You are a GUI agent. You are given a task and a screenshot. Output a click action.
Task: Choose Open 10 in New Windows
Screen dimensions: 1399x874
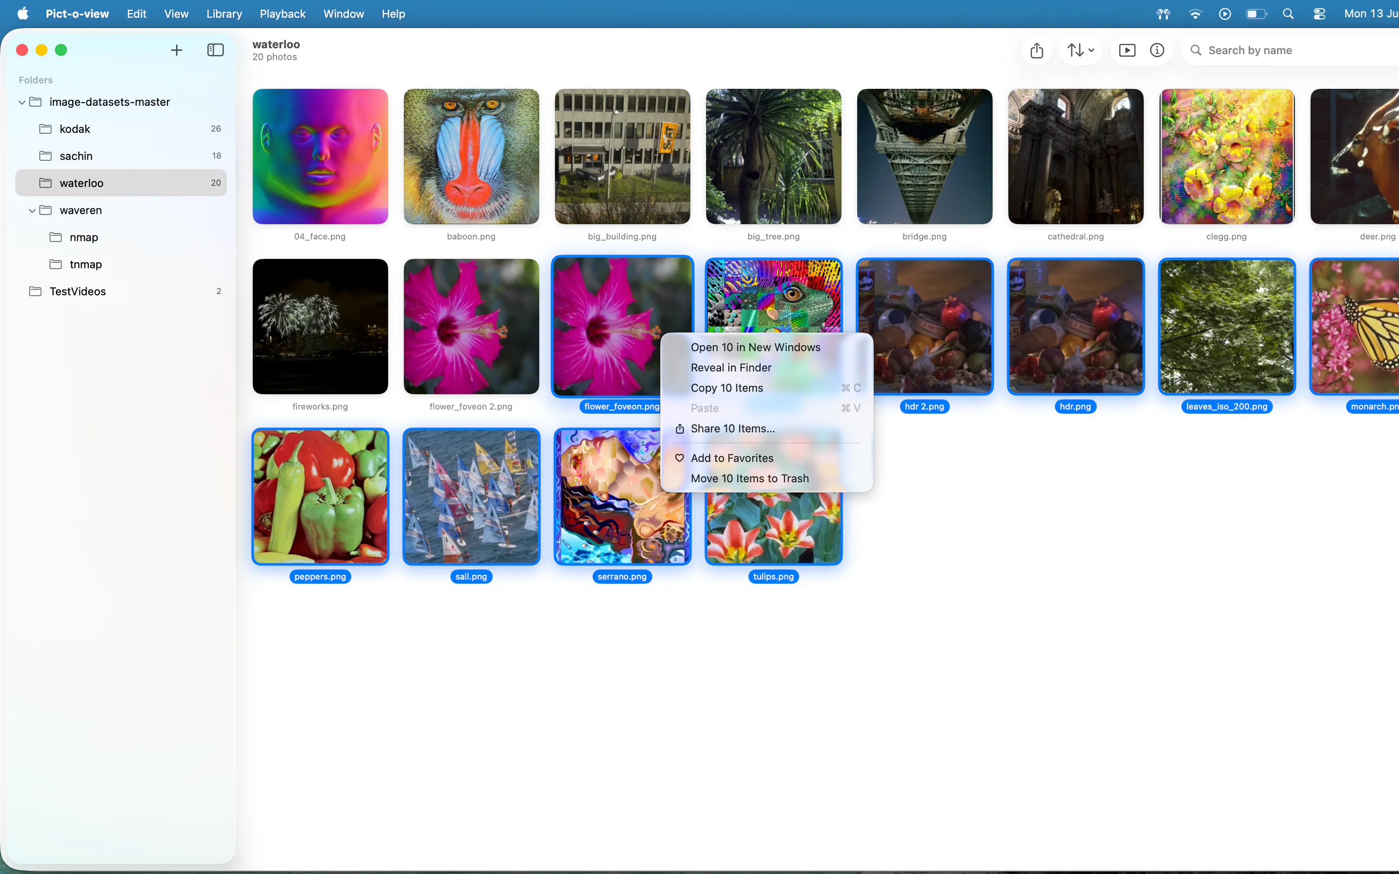(767, 347)
